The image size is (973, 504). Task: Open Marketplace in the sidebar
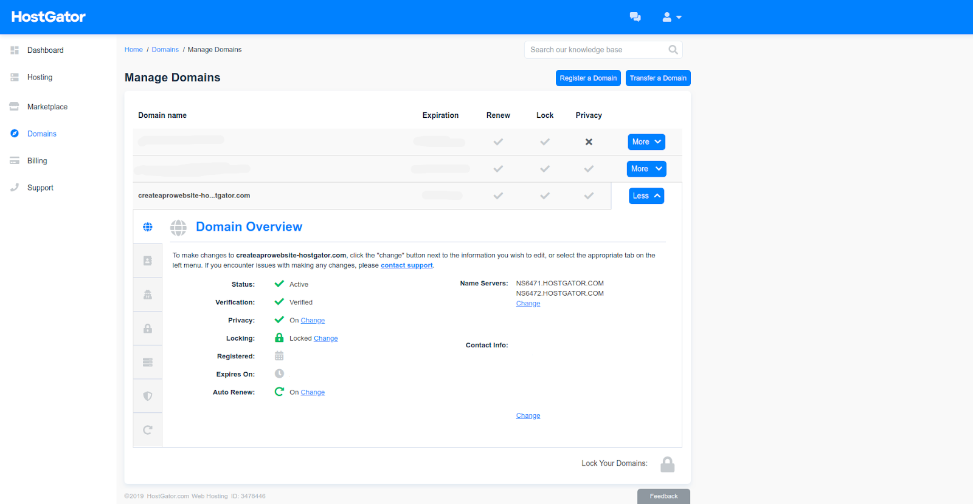click(47, 107)
